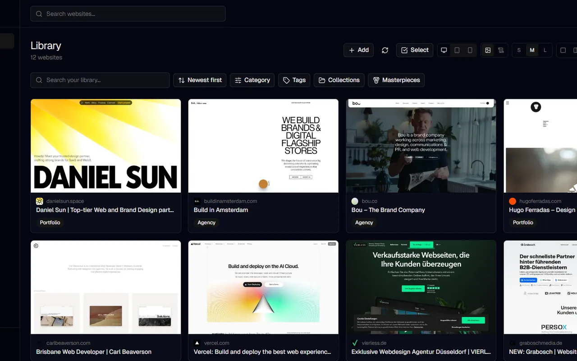The image size is (577, 361).
Task: Focus the Search your library field
Action: [x=100, y=80]
